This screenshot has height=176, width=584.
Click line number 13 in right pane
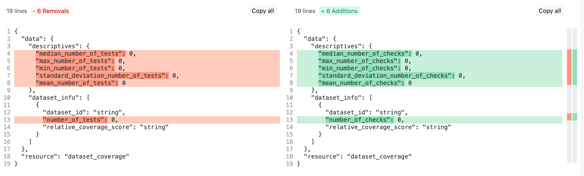click(x=289, y=120)
